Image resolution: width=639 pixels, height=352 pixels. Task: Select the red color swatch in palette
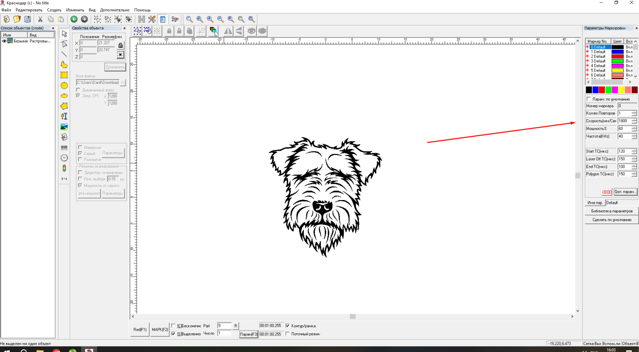click(602, 90)
